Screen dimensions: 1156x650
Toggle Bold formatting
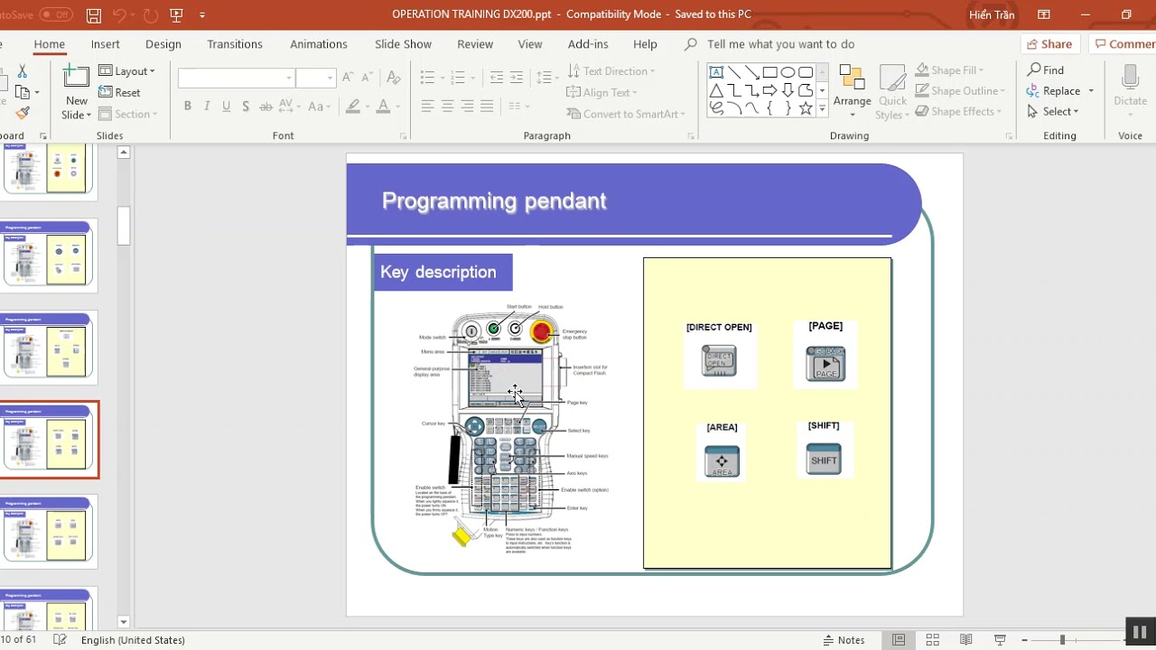[x=187, y=107]
